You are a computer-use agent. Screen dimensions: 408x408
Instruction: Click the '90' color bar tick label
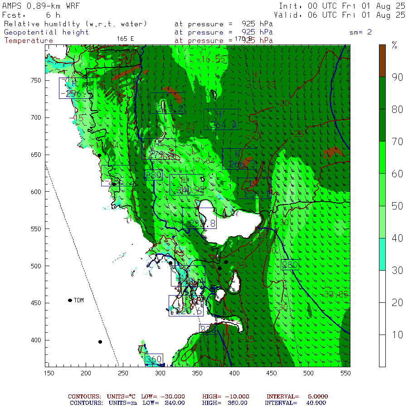pos(397,77)
